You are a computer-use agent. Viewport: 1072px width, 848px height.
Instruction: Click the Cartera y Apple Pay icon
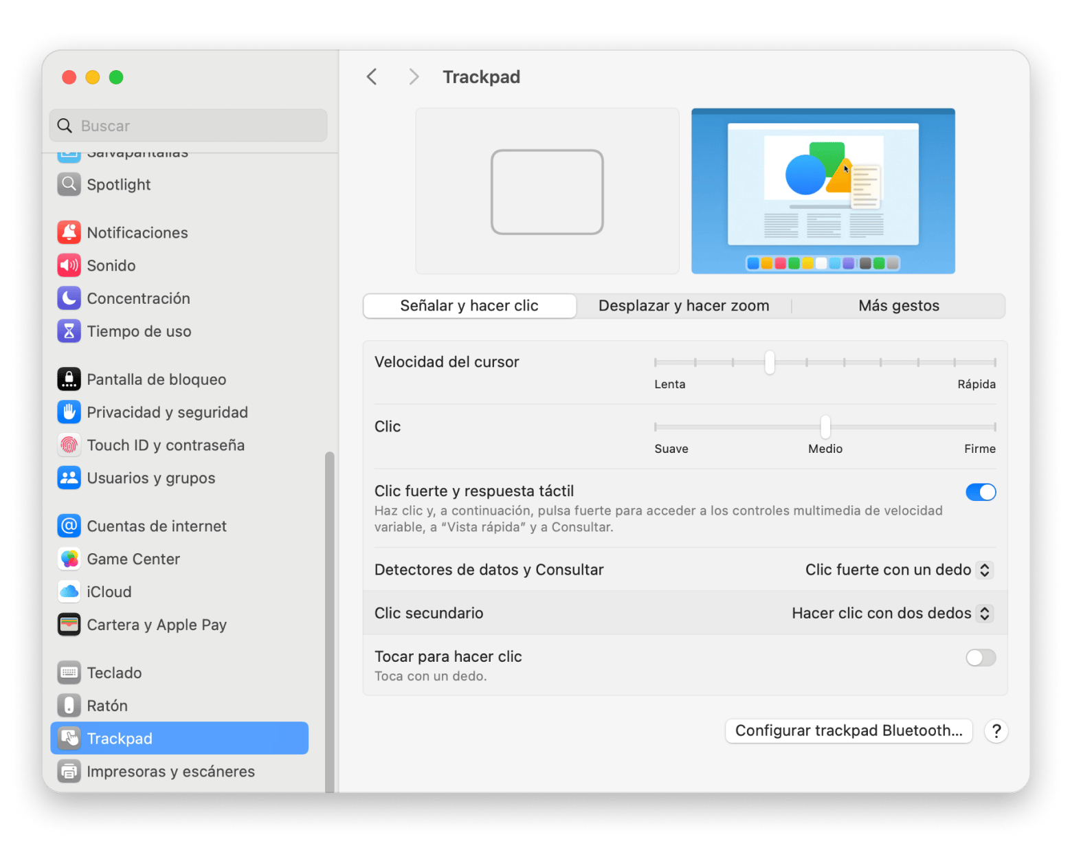pos(69,625)
